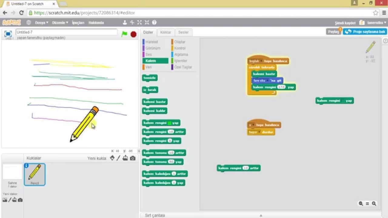
Task: Select the Grow sprite tool
Action: tap(139, 22)
